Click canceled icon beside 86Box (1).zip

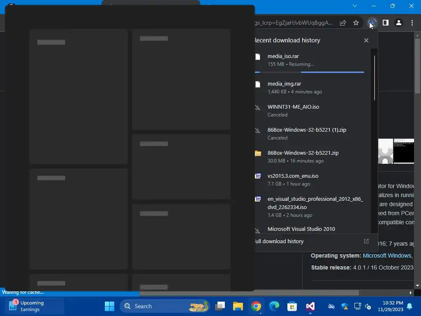point(258,130)
